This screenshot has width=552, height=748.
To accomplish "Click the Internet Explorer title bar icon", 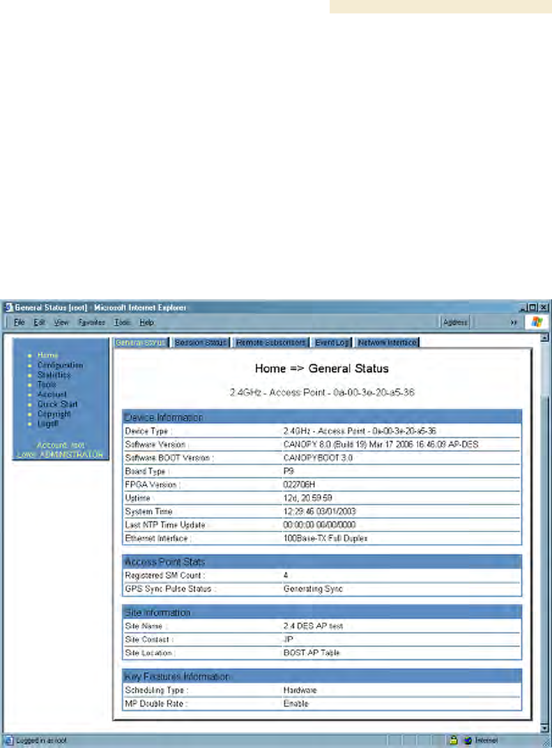I will (x=8, y=307).
